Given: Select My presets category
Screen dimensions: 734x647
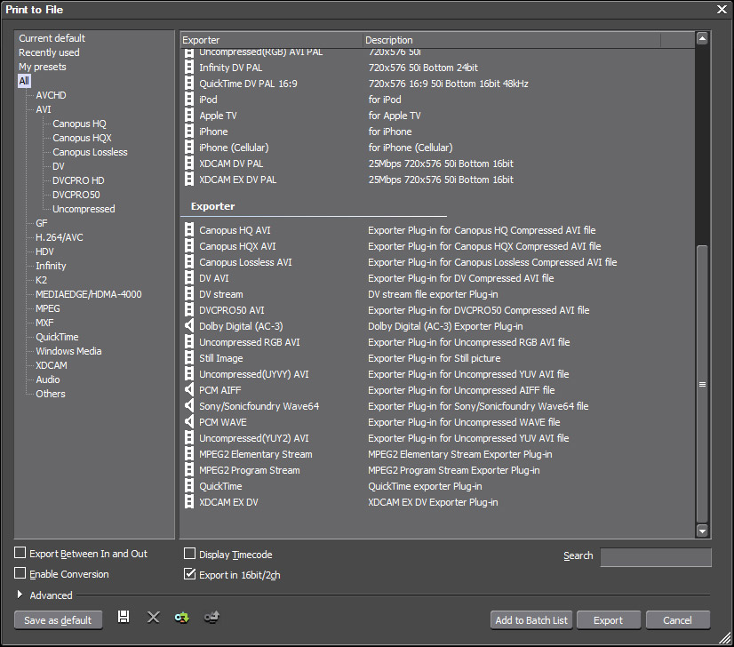Looking at the screenshot, I should tap(43, 67).
